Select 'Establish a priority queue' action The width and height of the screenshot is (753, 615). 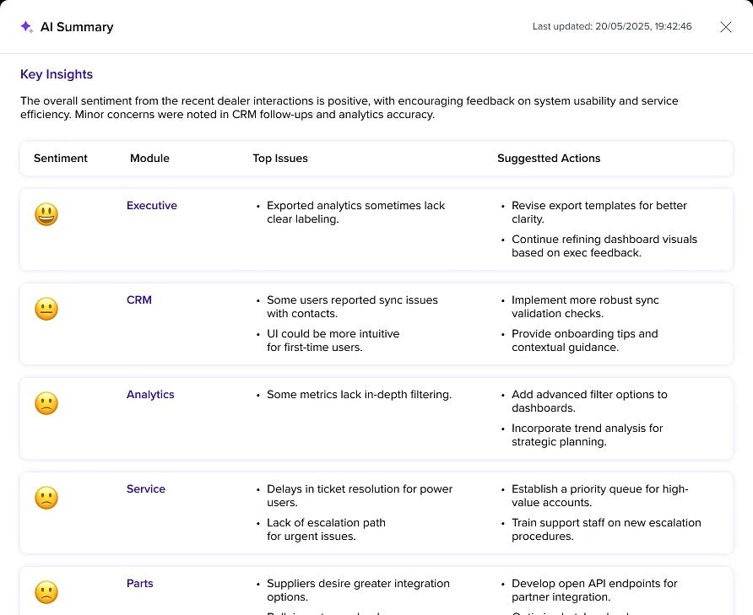(x=600, y=496)
